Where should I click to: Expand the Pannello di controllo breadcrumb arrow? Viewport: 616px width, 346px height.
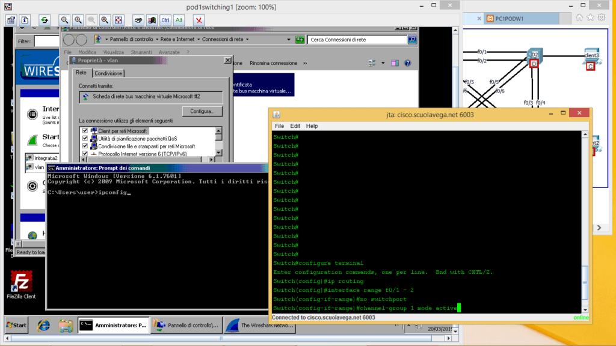(x=156, y=40)
